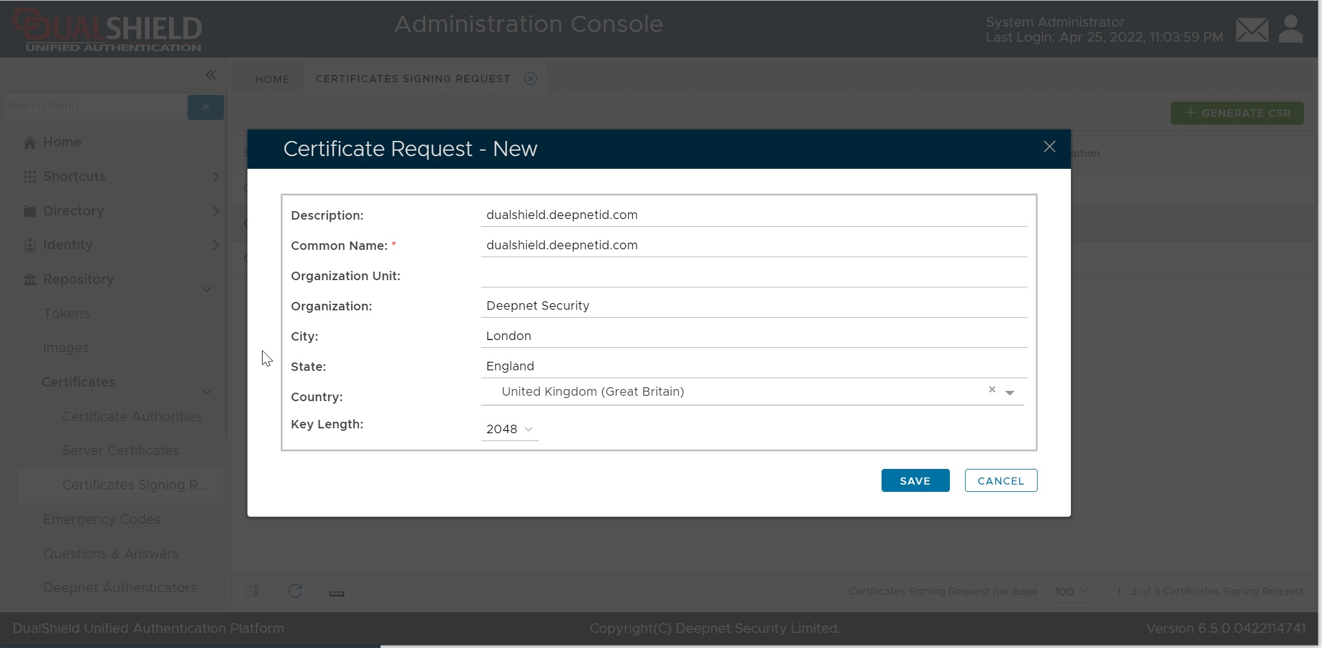
Task: Close the Certificates Signing Request tab
Action: [531, 79]
